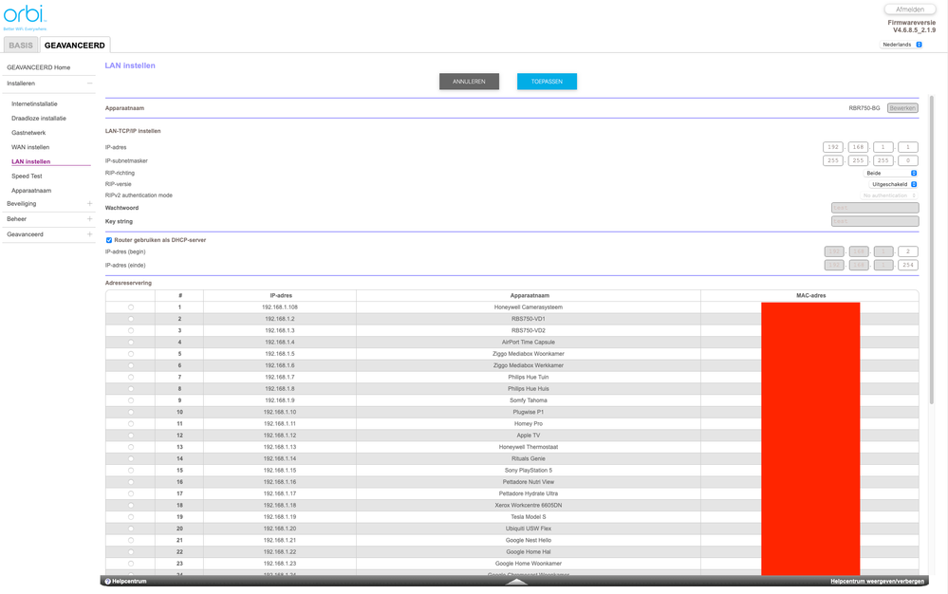
Task: Open Internetinstallatie sidebar item
Action: click(34, 104)
